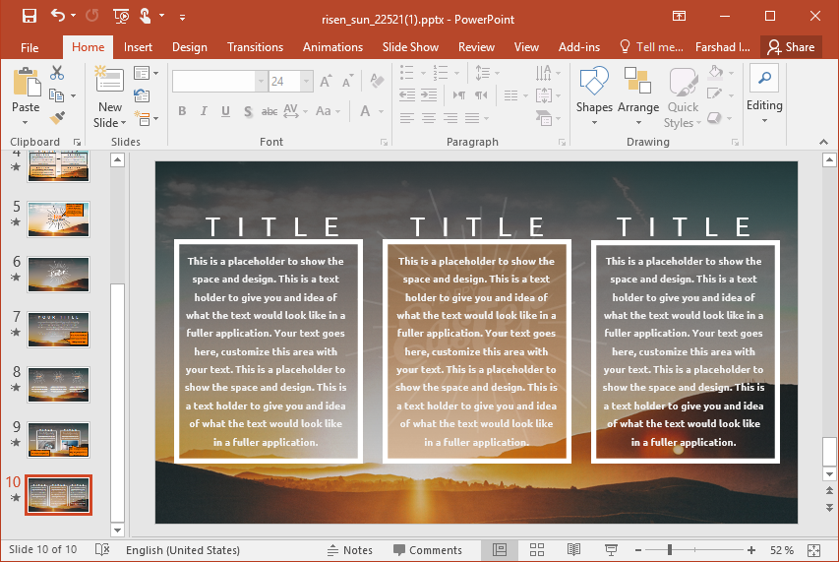Switch to Reading View
839x562 pixels.
pos(574,550)
